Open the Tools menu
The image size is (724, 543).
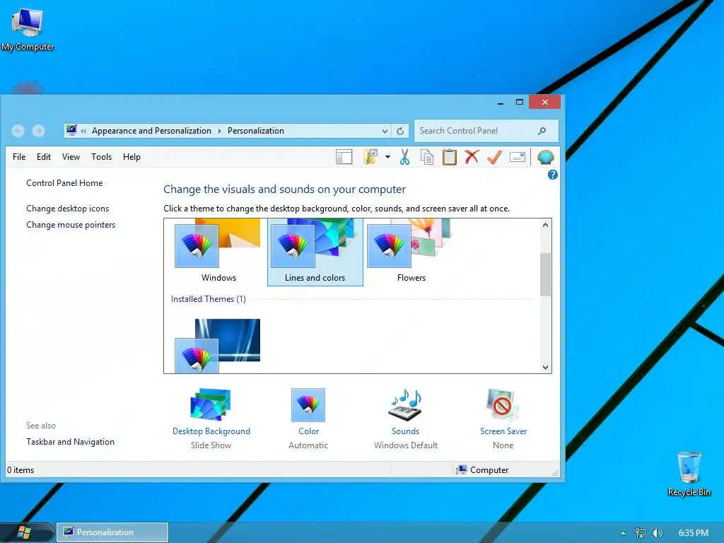tap(102, 157)
